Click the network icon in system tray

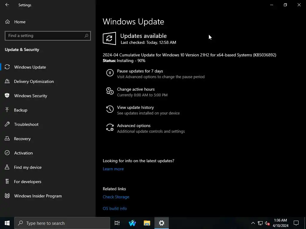click(260, 223)
